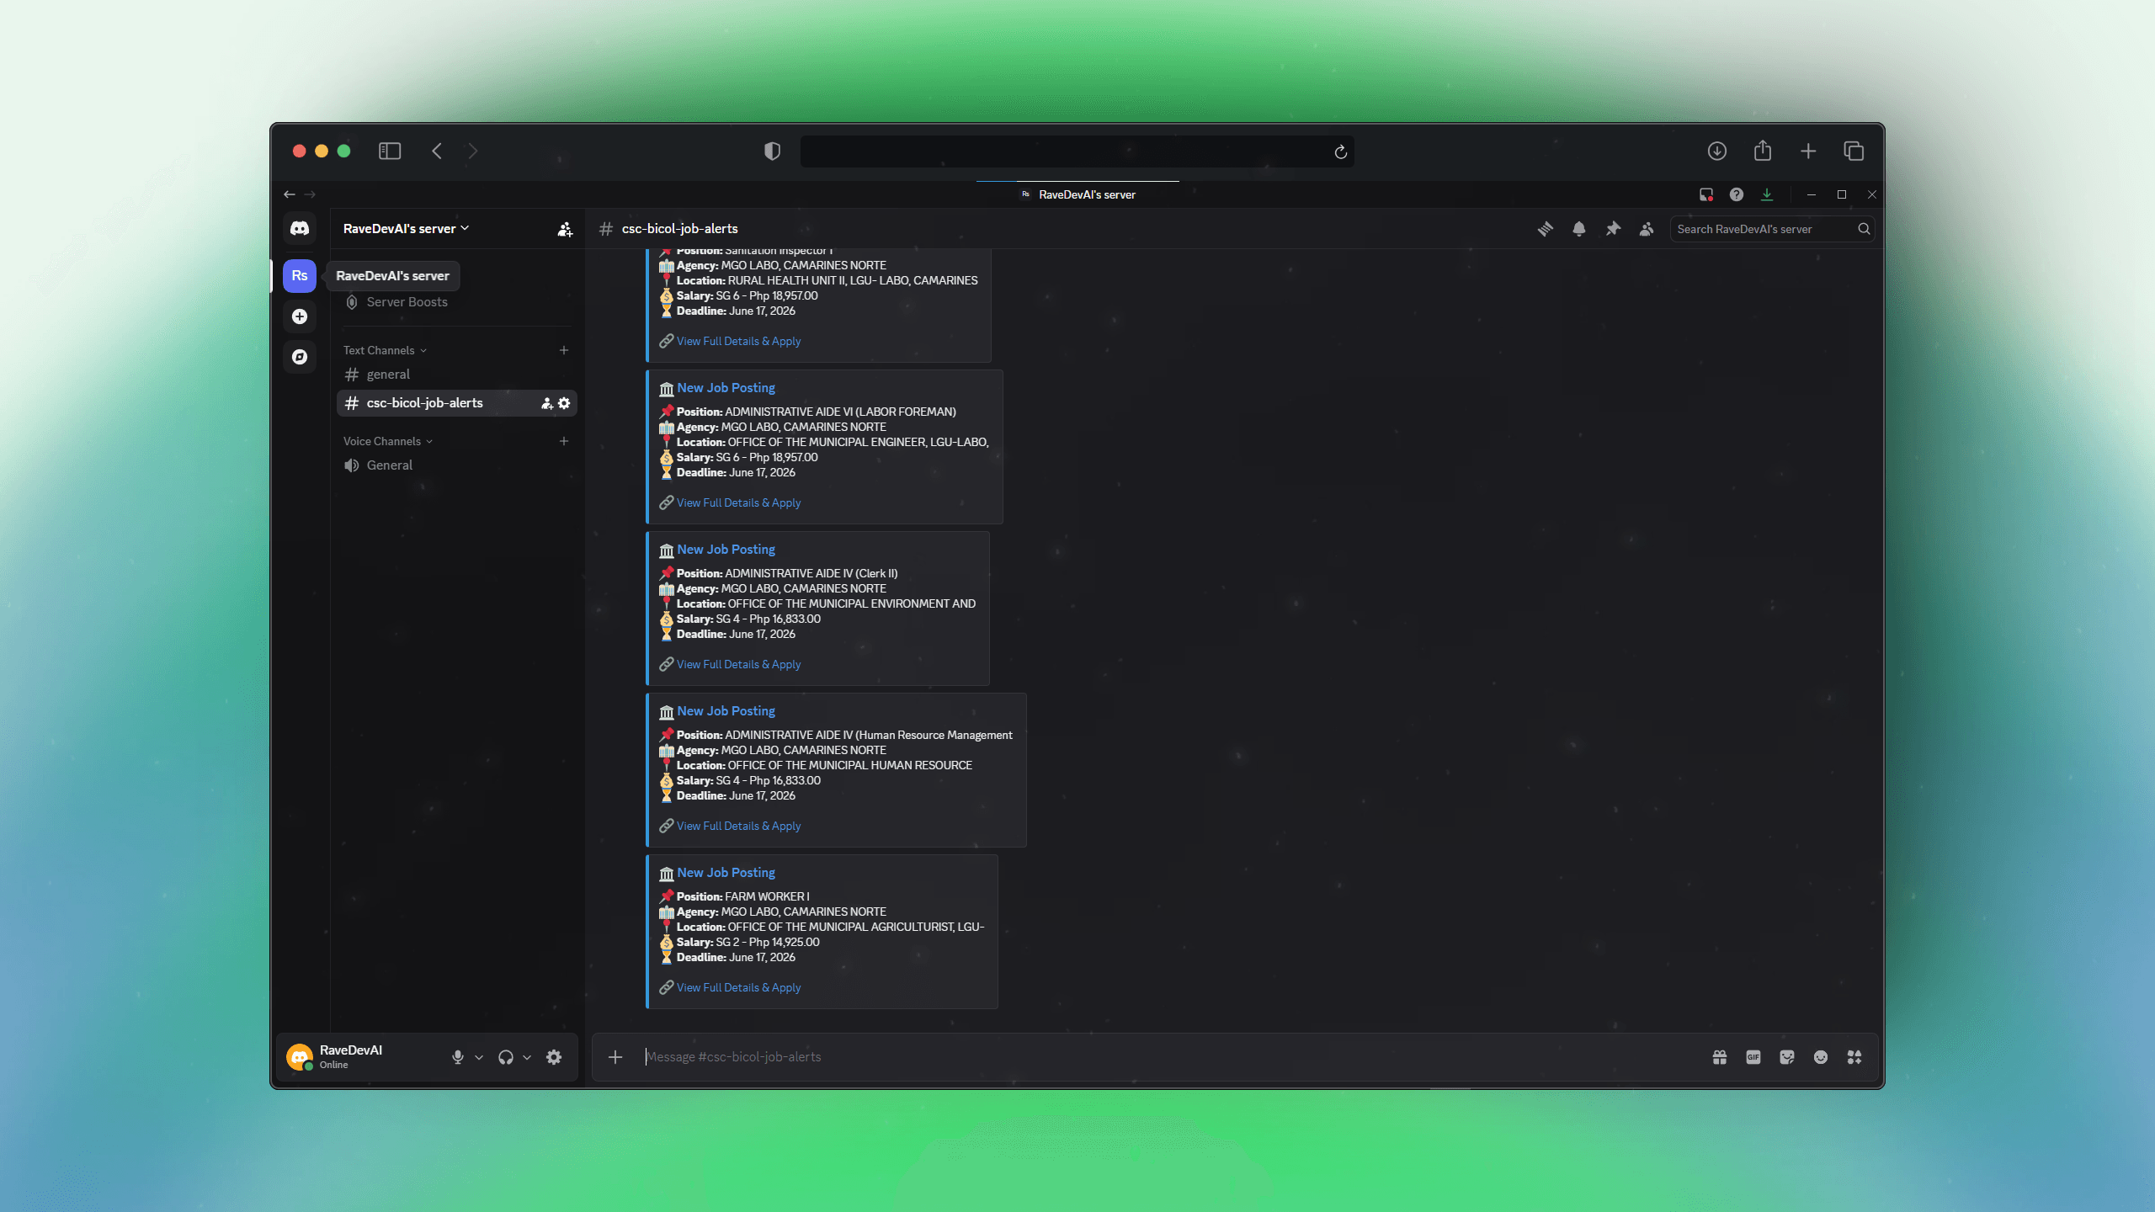Select 'Position: ADMINISTRATIVE AIDE IV (Clerk II)' text
This screenshot has width=2155, height=1212.
[787, 574]
